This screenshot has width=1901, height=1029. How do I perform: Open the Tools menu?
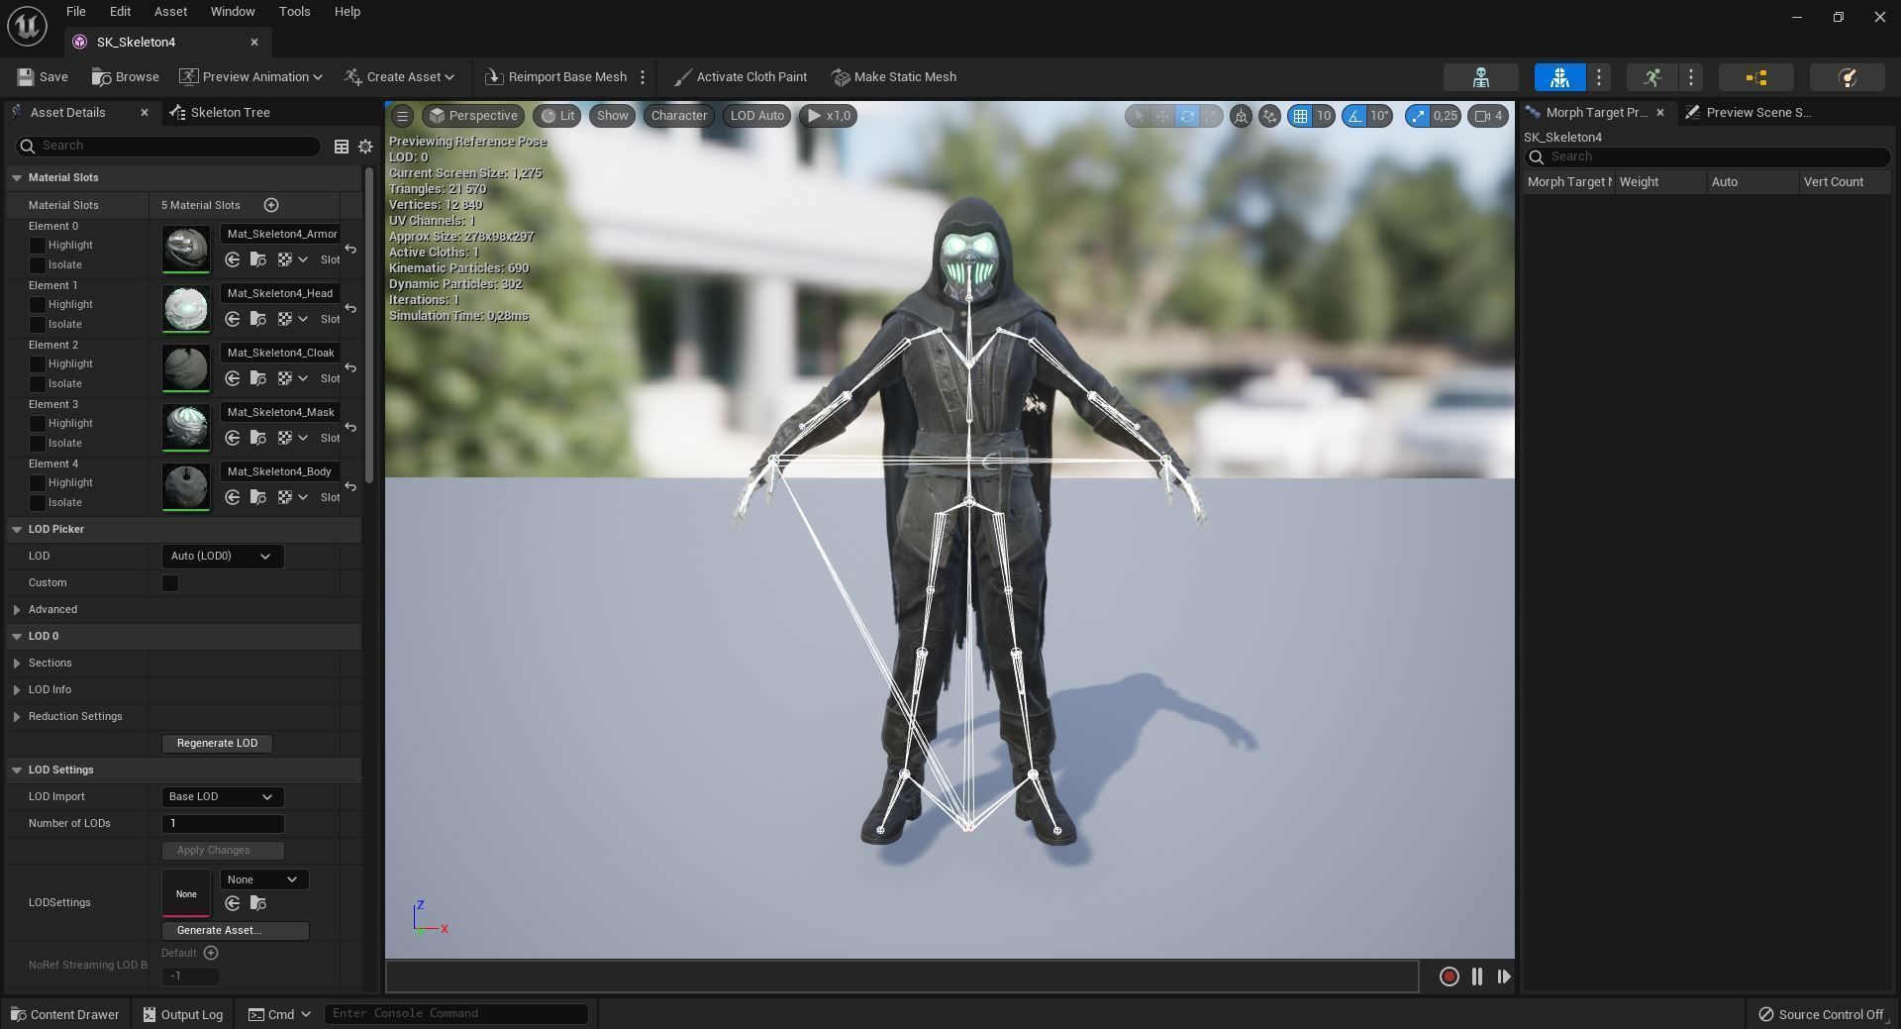(x=294, y=12)
